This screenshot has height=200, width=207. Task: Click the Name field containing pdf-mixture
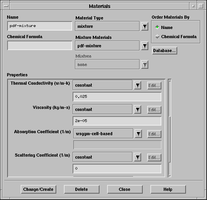click(40, 26)
